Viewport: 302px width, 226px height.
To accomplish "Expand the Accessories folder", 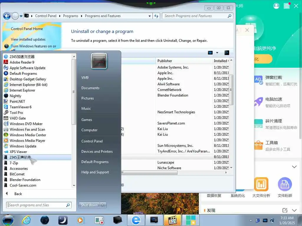I will click(x=19, y=168).
